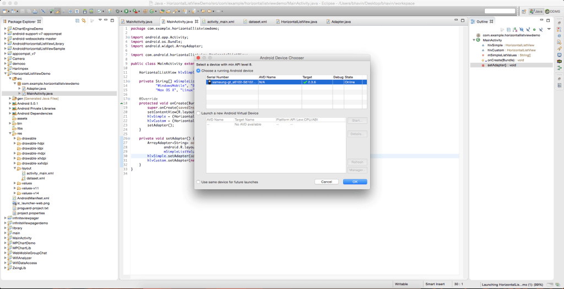Switch to the HorizontalListView.java tab
Image resolution: width=564 pixels, height=289 pixels.
pos(296,21)
